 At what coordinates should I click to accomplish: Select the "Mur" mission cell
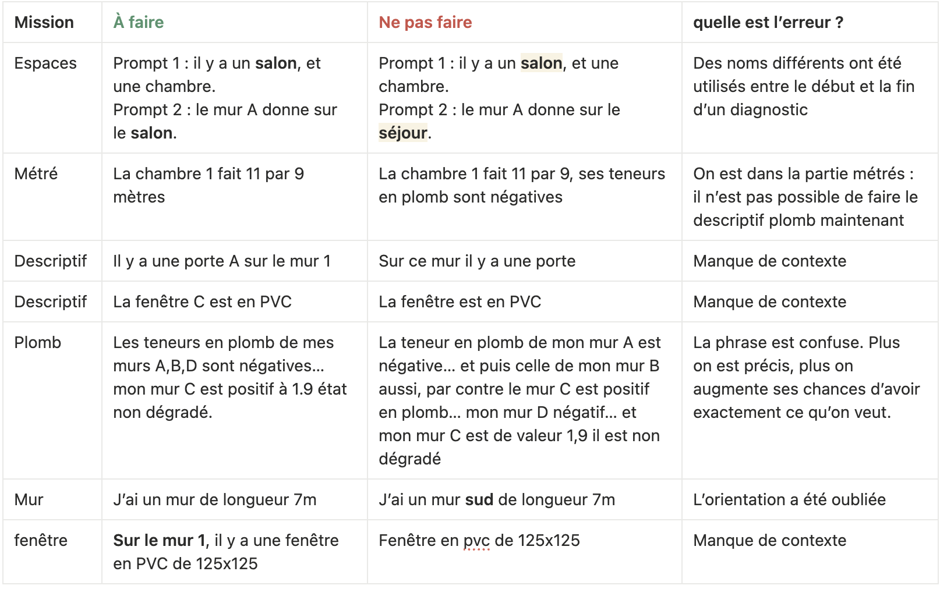point(29,500)
